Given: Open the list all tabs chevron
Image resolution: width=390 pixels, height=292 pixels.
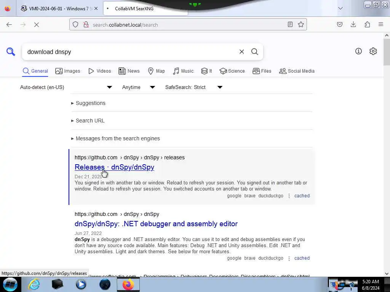Looking at the screenshot, I should point(340,8).
